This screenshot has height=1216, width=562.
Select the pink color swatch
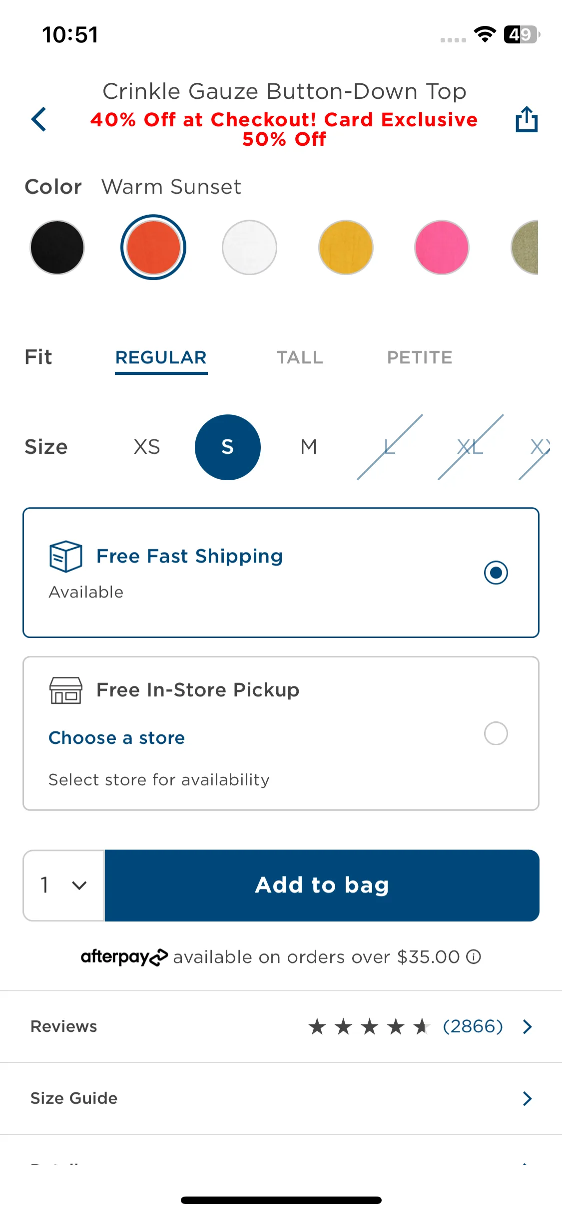coord(442,247)
